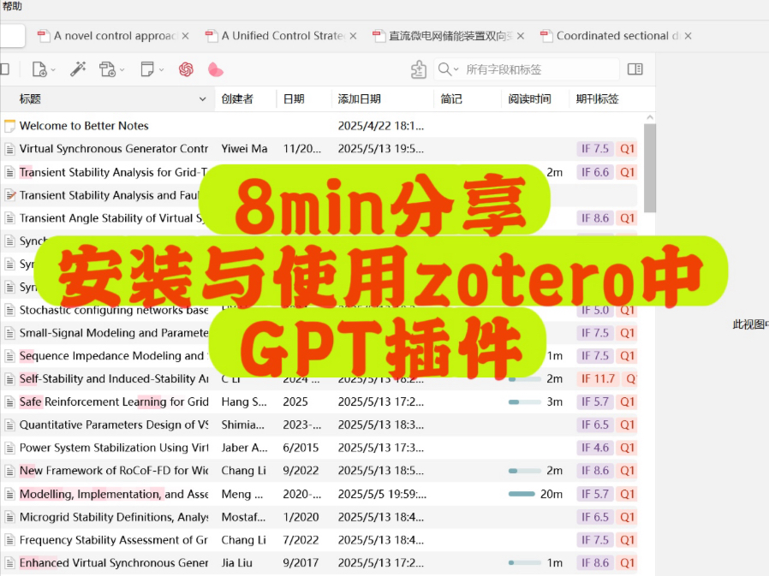Sort by the 创建者 column header
This screenshot has height=576, width=769.
pos(246,99)
